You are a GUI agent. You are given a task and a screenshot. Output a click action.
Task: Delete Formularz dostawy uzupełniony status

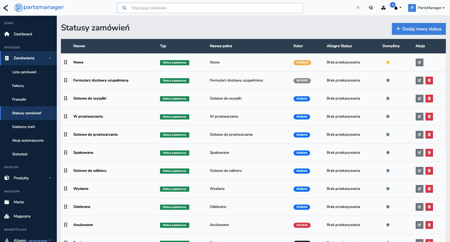429,80
